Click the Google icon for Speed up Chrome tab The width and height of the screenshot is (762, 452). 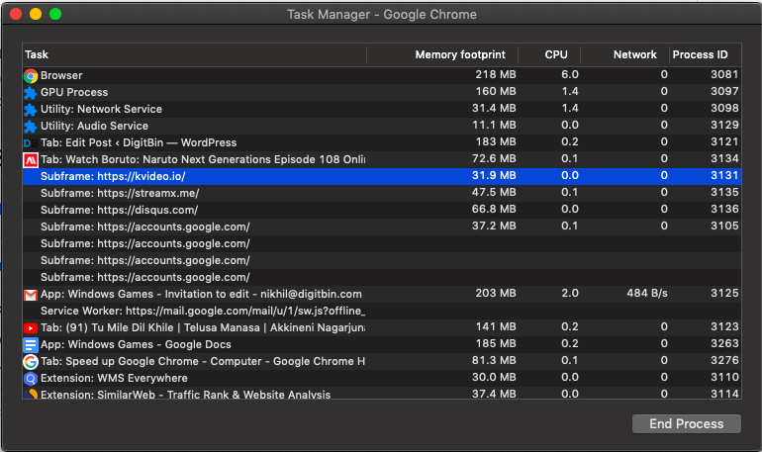point(31,361)
